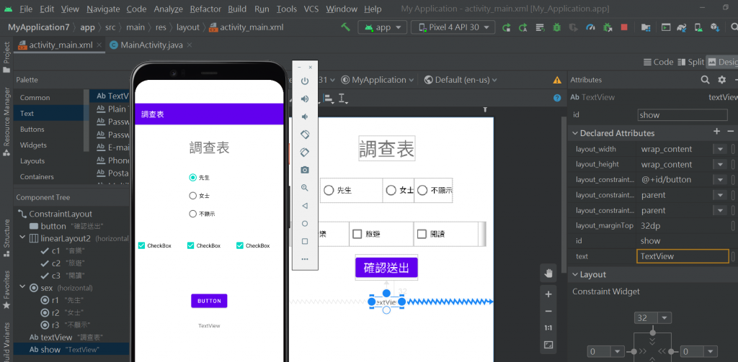This screenshot has width=738, height=362.
Task: Click Attach Debugger to Android Process icon
Action: 607,27
